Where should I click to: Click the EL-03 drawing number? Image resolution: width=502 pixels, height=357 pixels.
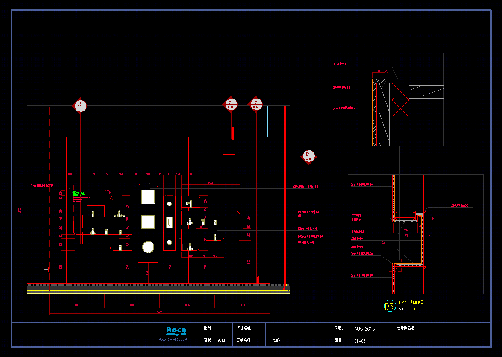coord(360,341)
